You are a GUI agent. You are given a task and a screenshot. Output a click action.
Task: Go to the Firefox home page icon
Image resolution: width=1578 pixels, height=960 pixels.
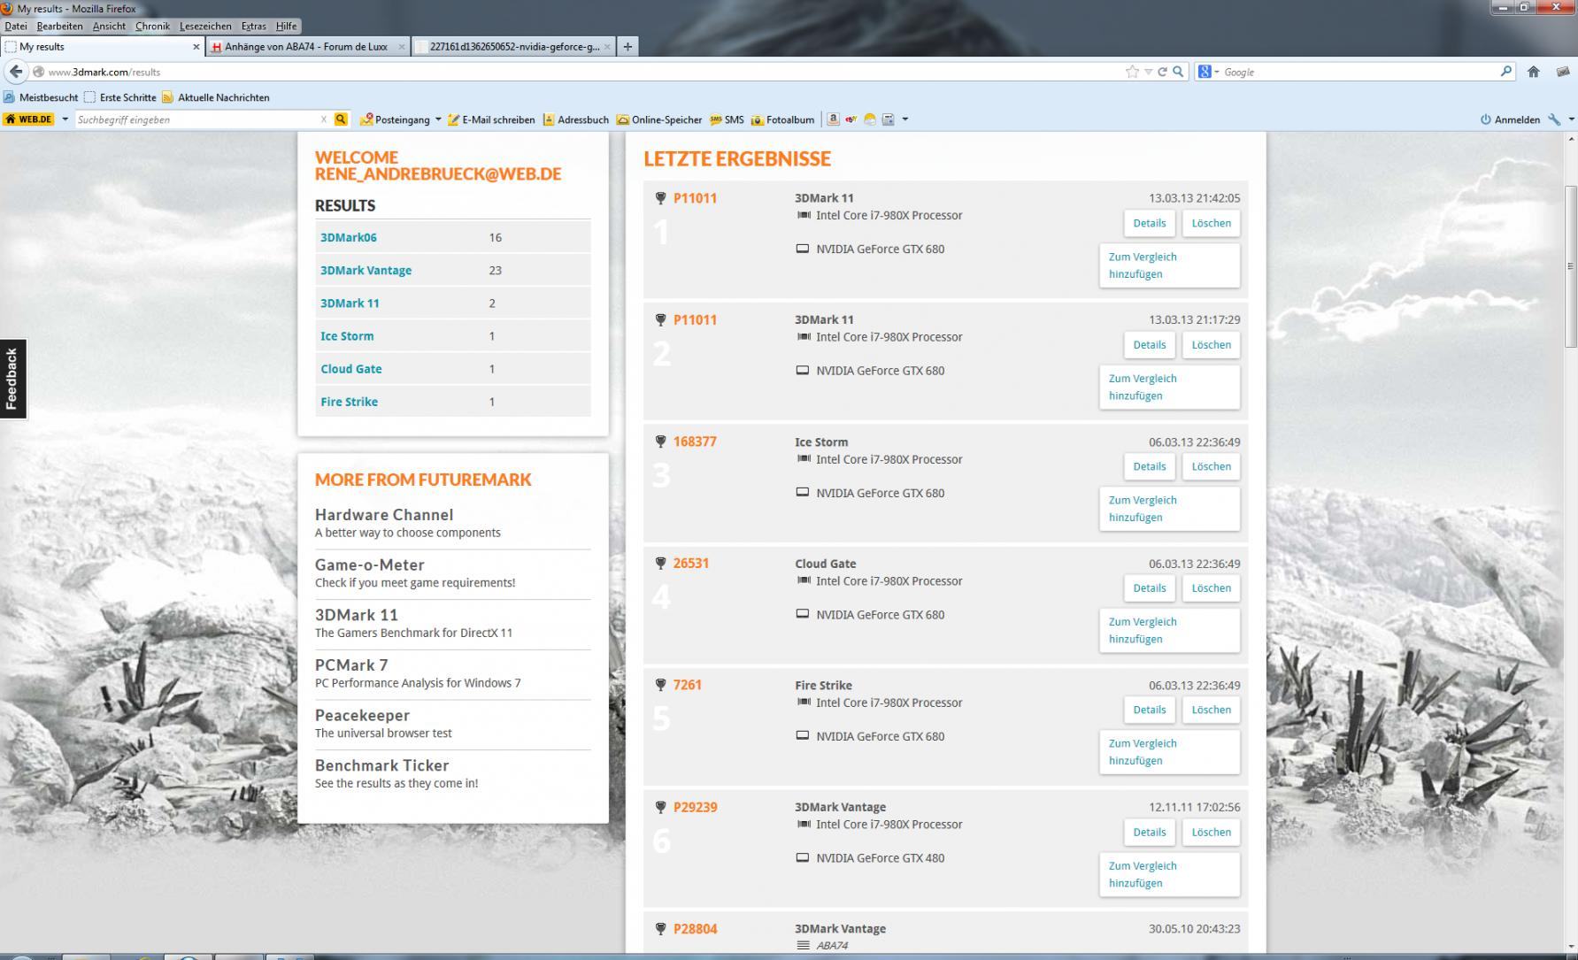1534,72
